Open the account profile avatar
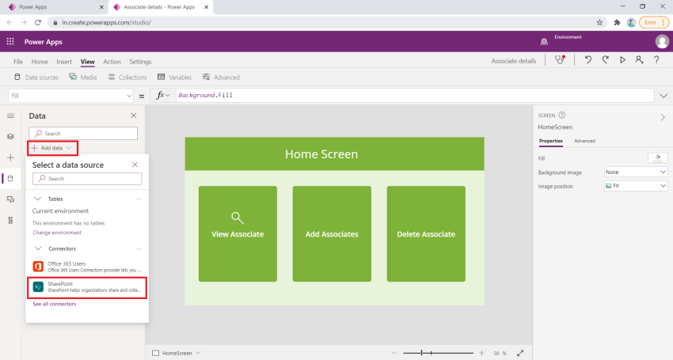This screenshot has height=360, width=673. [662, 42]
